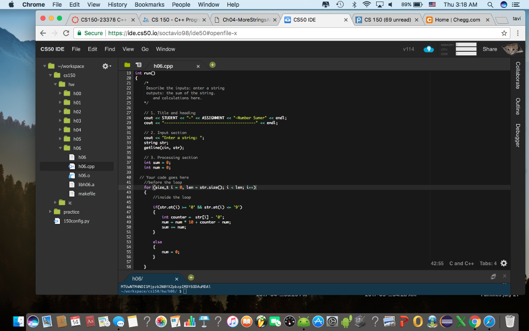Image resolution: width=529 pixels, height=331 pixels.
Task: Add a new editor tab with plus icon
Action: (x=212, y=65)
